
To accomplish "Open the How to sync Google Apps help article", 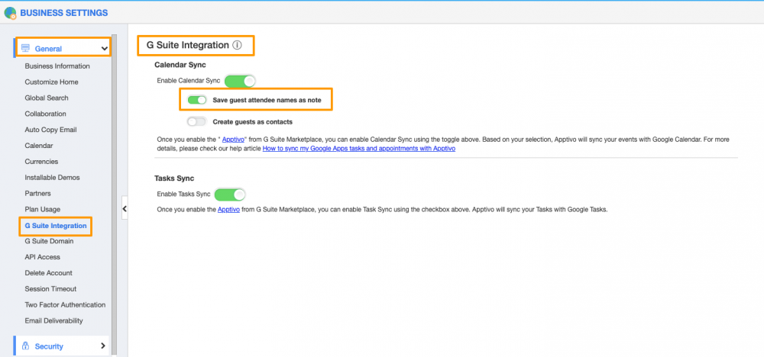I will point(359,149).
